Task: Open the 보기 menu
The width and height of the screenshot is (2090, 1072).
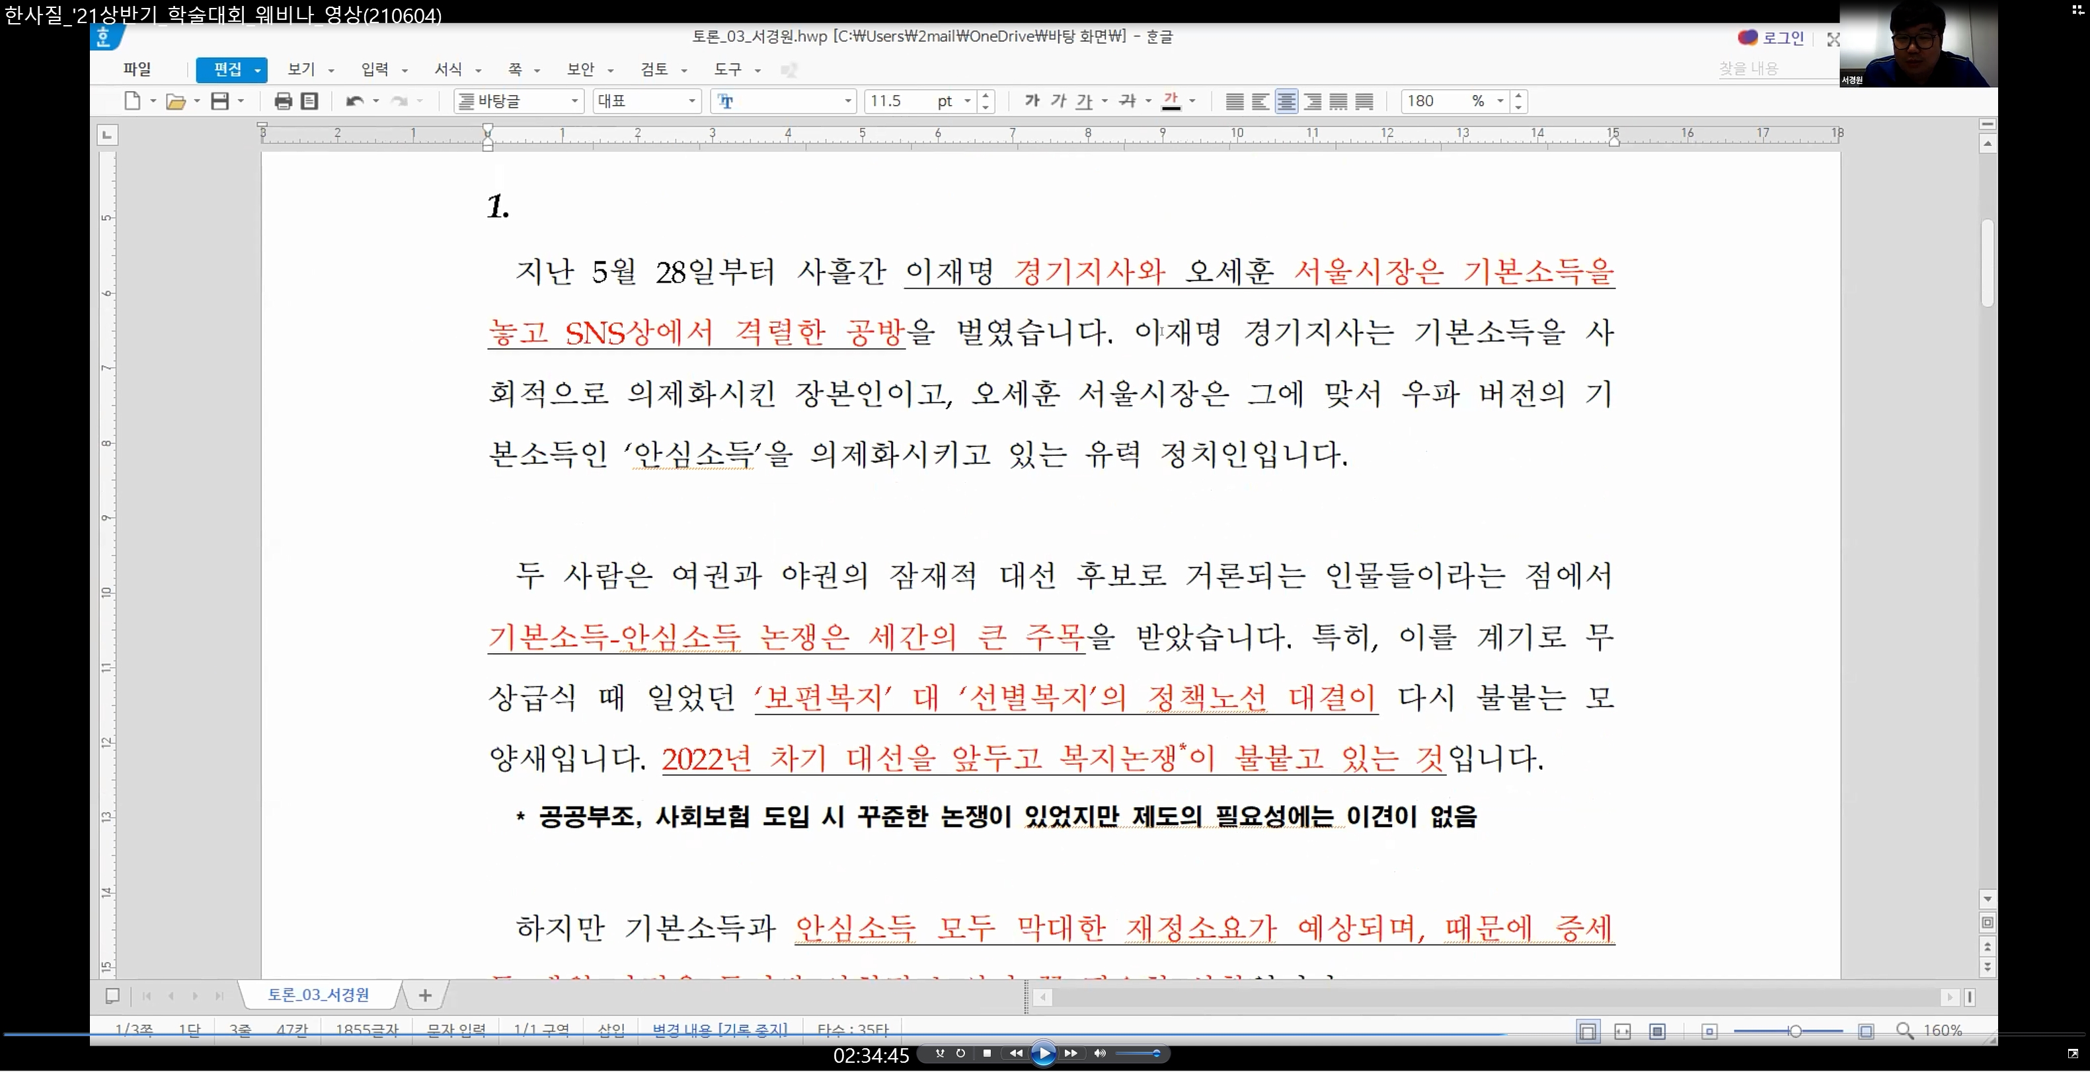Action: [302, 70]
